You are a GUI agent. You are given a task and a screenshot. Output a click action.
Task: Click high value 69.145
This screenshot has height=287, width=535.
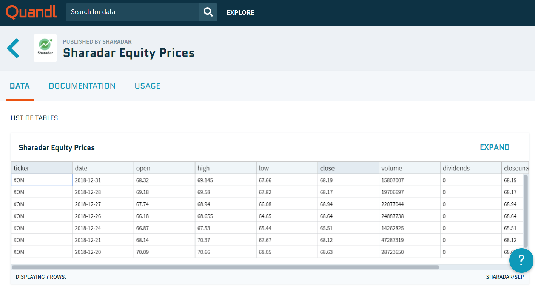click(225, 180)
